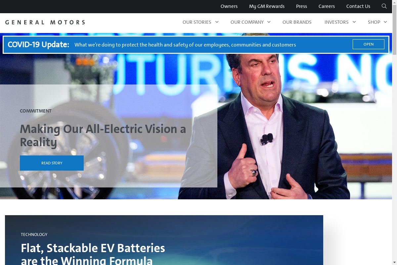The width and height of the screenshot is (397, 265).
Task: Go to the Press page
Action: (x=301, y=6)
